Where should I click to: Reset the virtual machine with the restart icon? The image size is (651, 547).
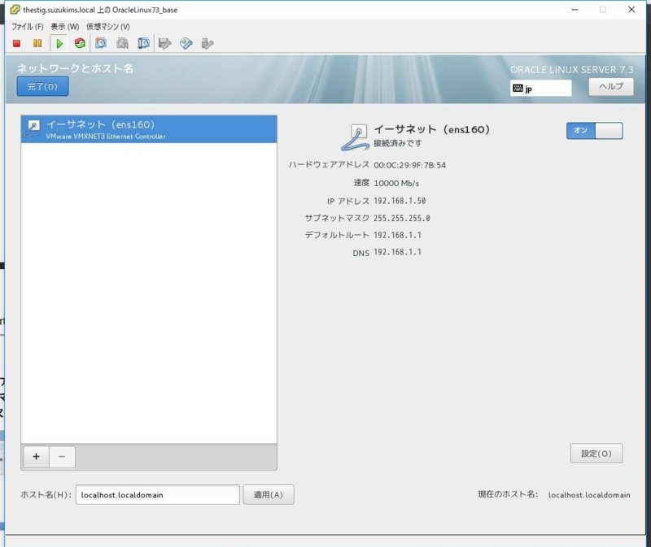[80, 44]
